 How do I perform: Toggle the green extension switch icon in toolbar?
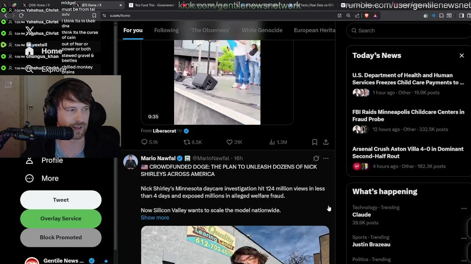tap(426, 16)
